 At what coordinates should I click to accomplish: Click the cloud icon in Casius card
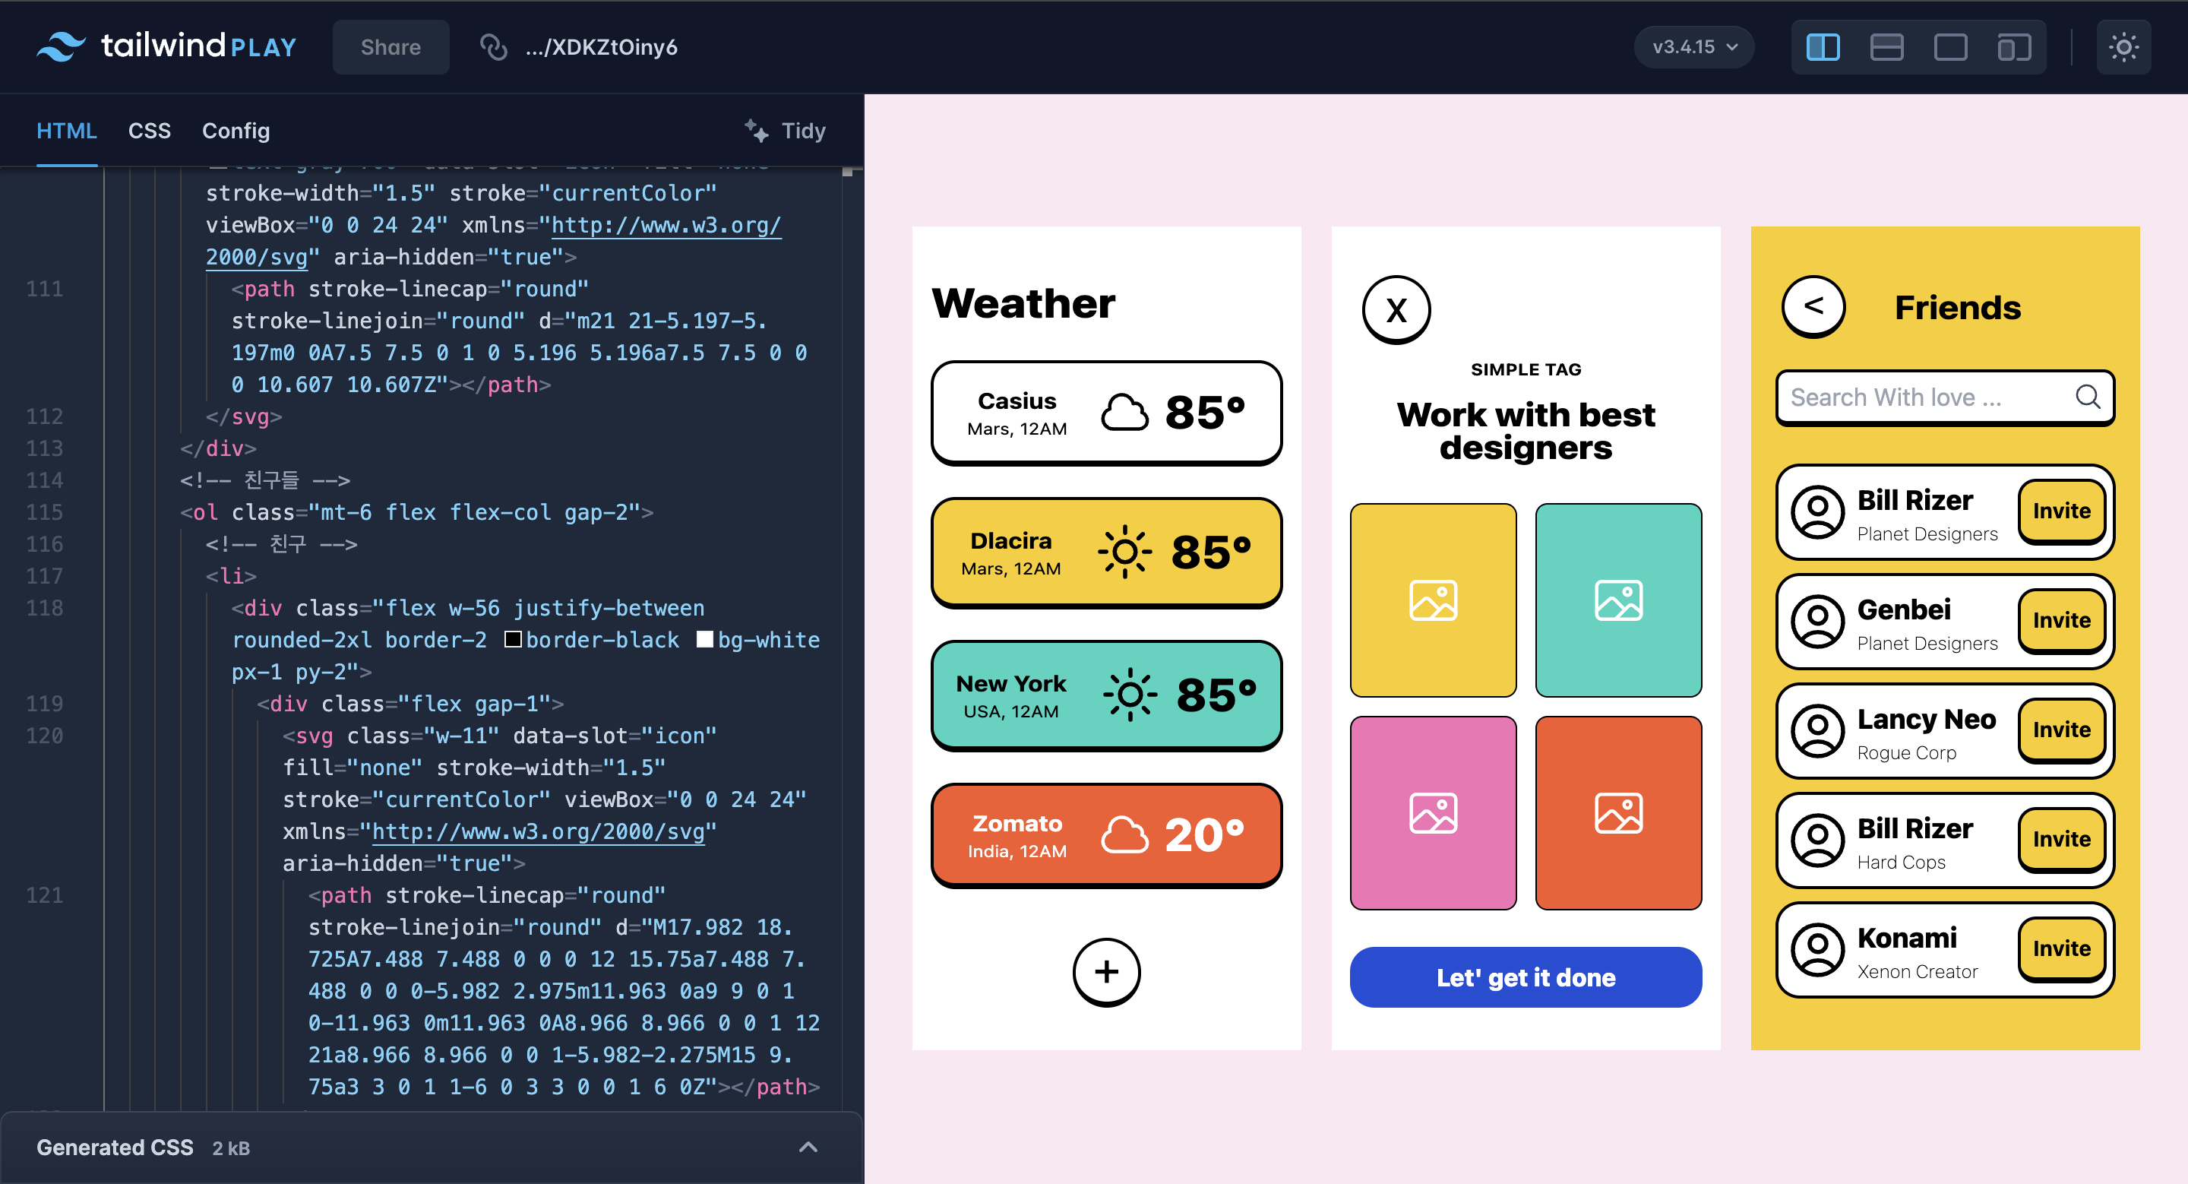point(1124,413)
